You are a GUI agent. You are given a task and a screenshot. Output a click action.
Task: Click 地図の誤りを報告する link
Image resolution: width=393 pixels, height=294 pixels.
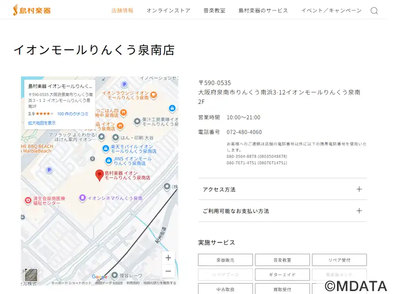click(160, 283)
